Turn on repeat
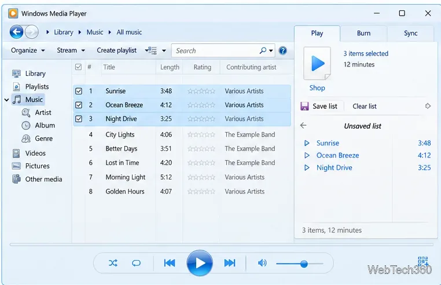The image size is (441, 285). tap(136, 264)
